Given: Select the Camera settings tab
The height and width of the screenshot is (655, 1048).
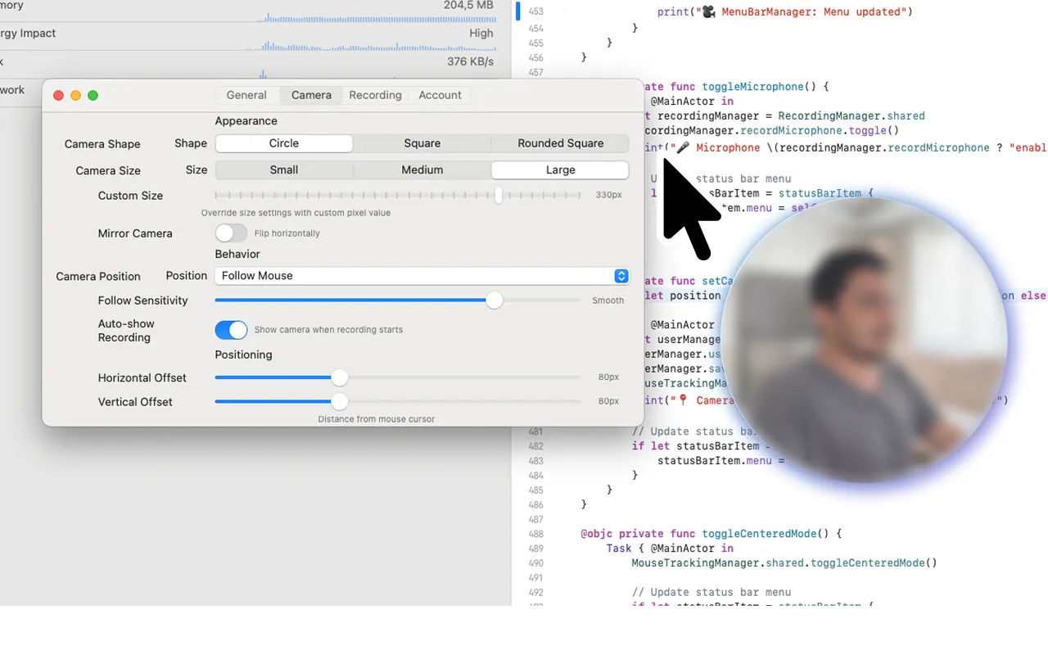Looking at the screenshot, I should 311,95.
